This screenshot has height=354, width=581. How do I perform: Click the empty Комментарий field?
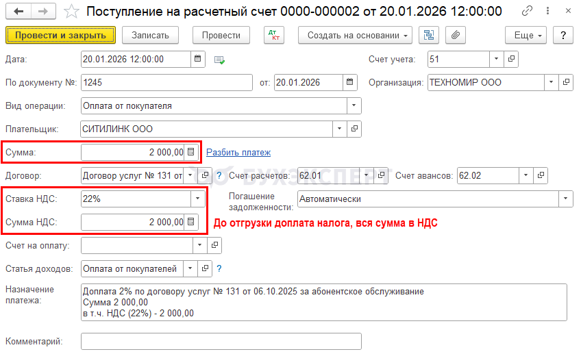221,341
